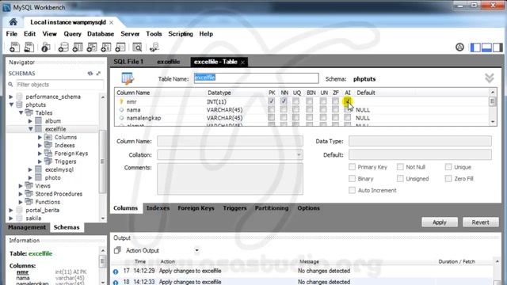Image resolution: width=507 pixels, height=285 pixels.
Task: Open the Options tab
Action: pyautogui.click(x=308, y=208)
